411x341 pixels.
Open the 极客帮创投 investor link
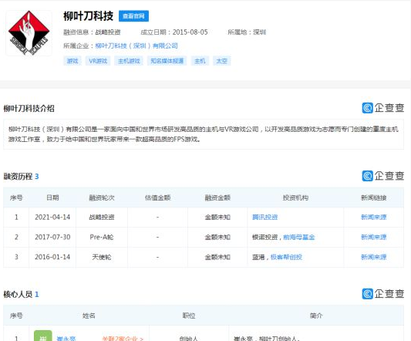tap(286, 258)
